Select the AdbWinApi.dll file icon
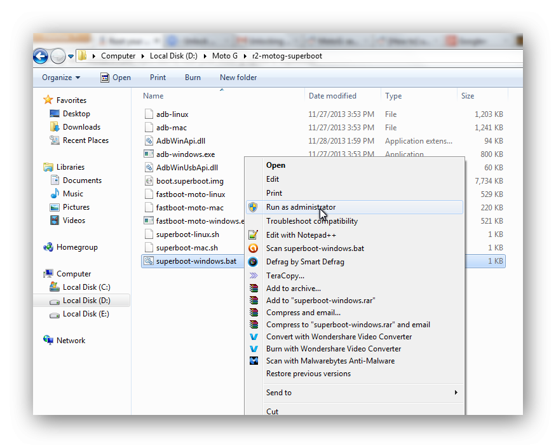 pyautogui.click(x=149, y=141)
